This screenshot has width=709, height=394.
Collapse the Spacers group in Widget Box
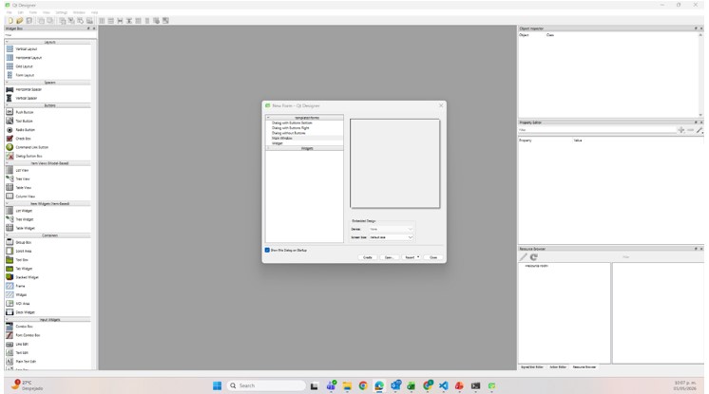click(x=7, y=83)
